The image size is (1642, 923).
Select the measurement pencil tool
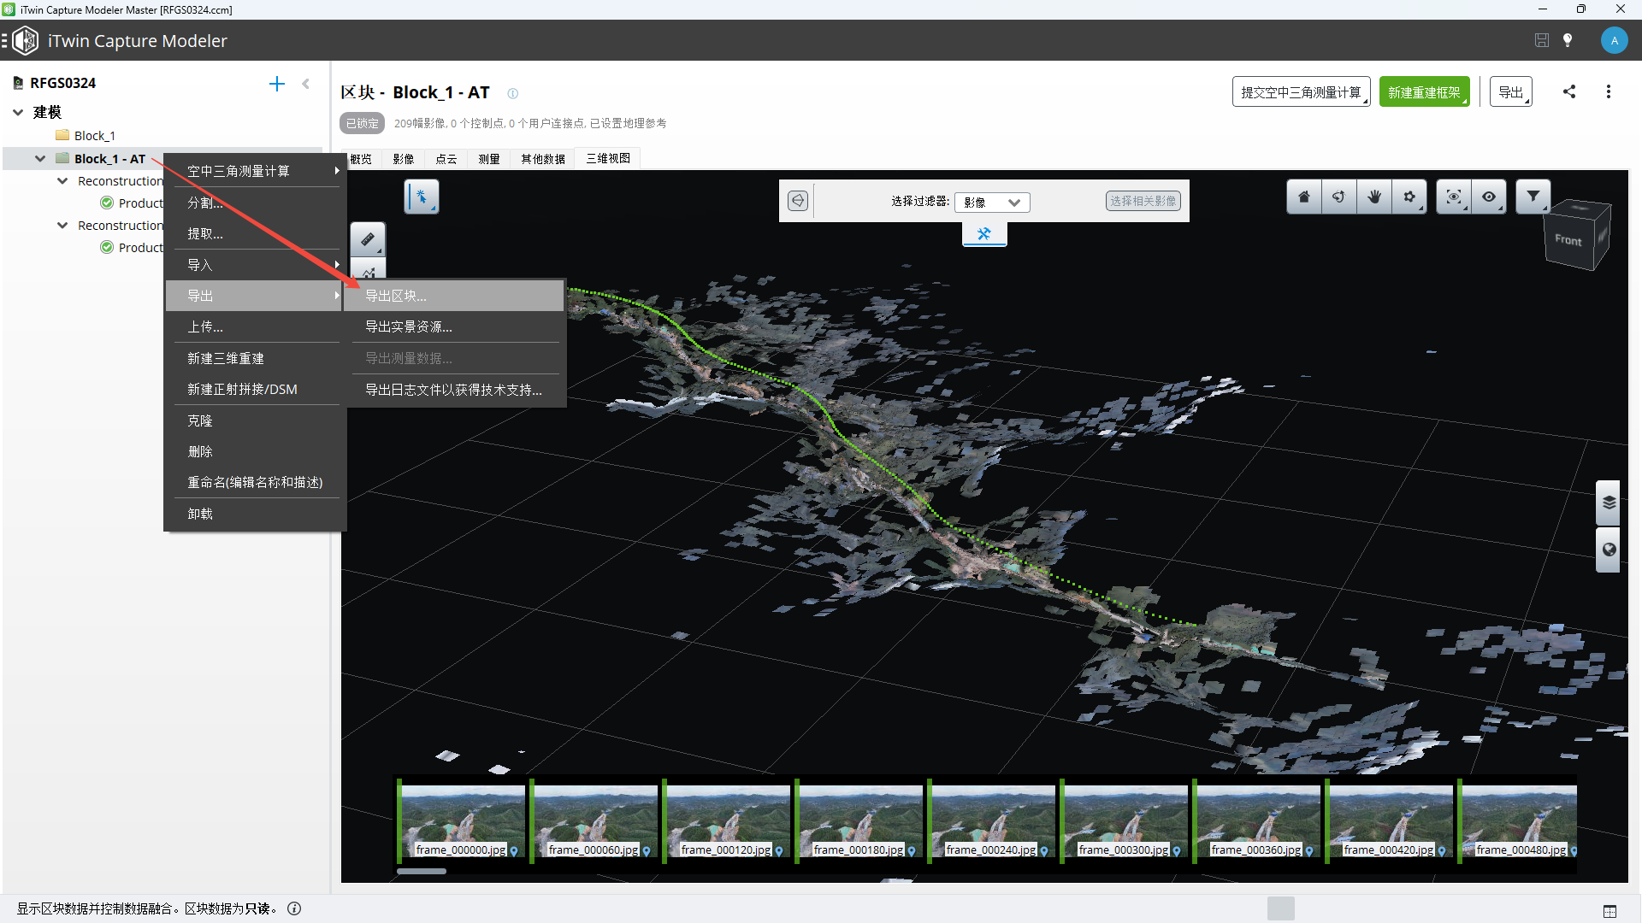point(368,239)
